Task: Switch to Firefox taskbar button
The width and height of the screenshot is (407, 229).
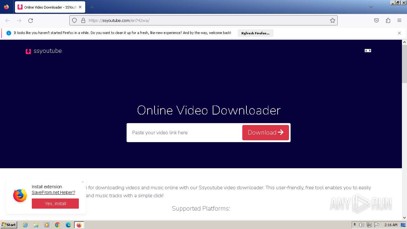Action: pos(79,225)
